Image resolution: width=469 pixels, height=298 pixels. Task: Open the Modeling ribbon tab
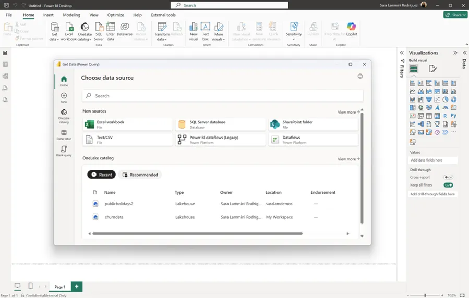[71, 15]
